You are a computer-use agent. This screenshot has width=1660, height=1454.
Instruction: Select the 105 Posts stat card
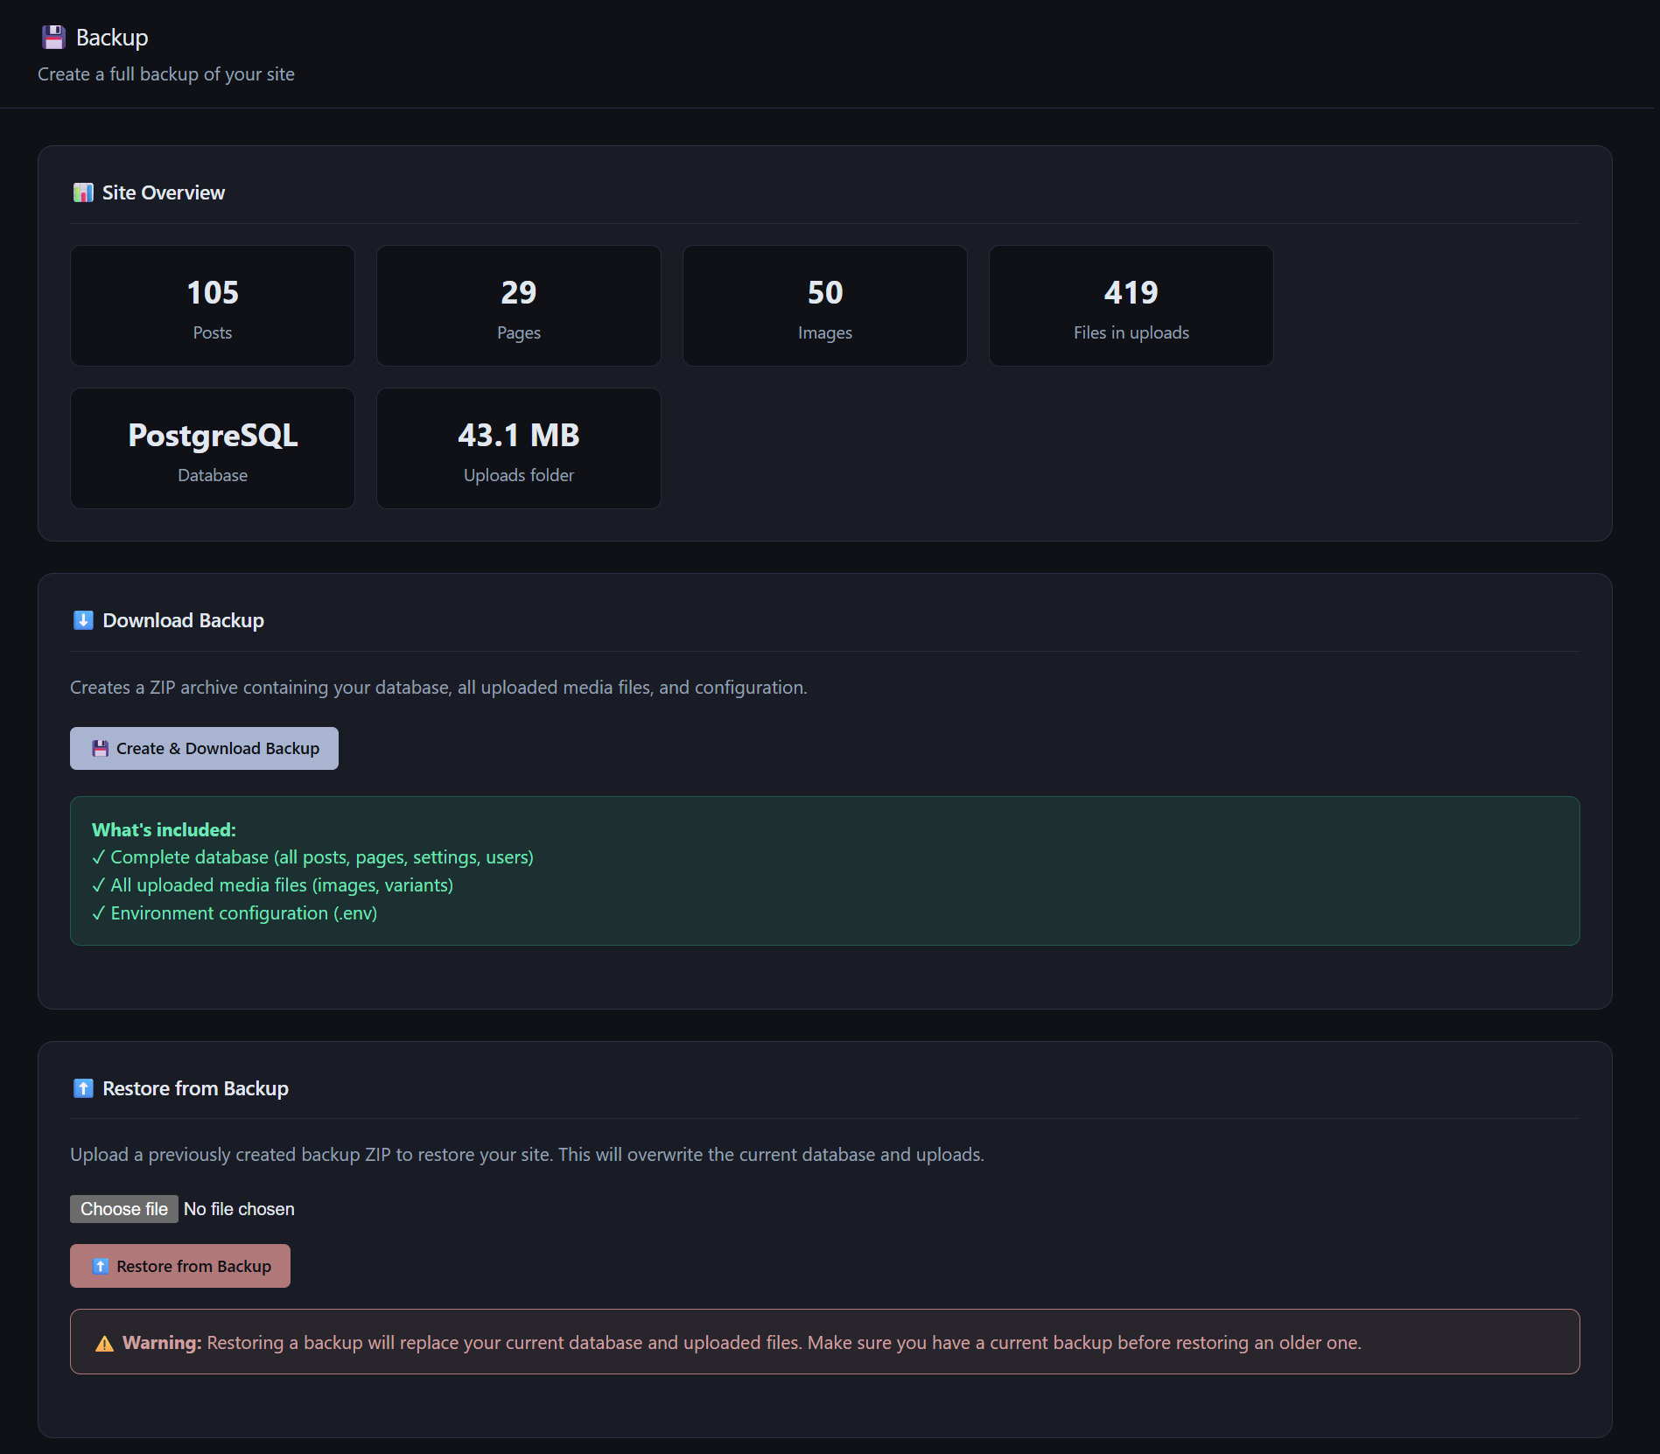(213, 305)
